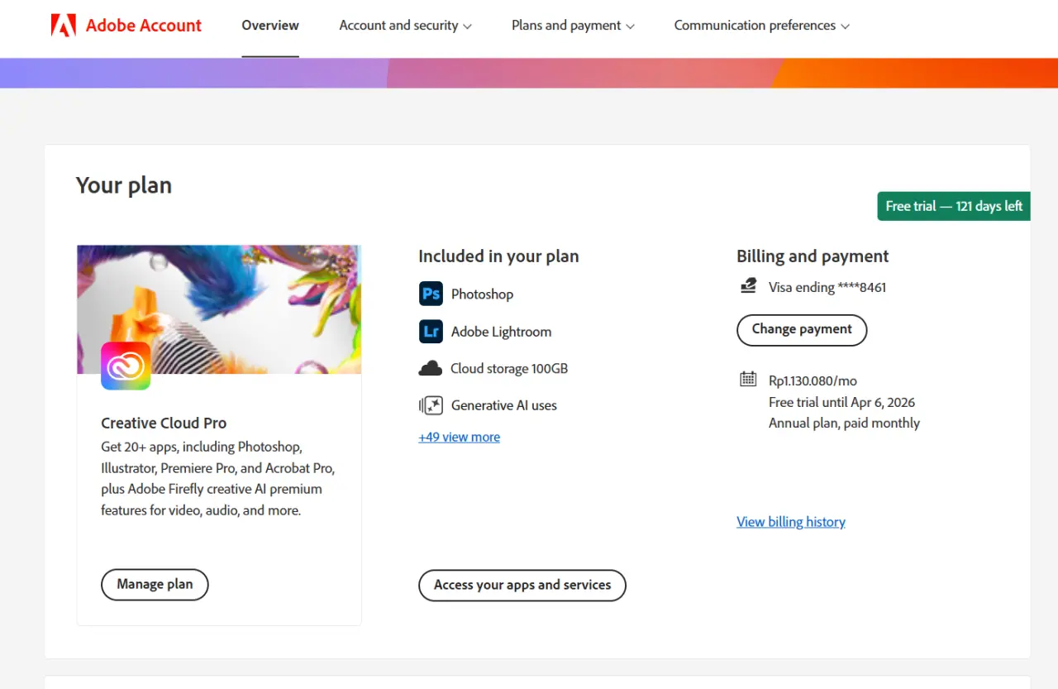The image size is (1058, 689).
Task: Click the Adobe Lightroom Lr icon
Action: tap(431, 332)
